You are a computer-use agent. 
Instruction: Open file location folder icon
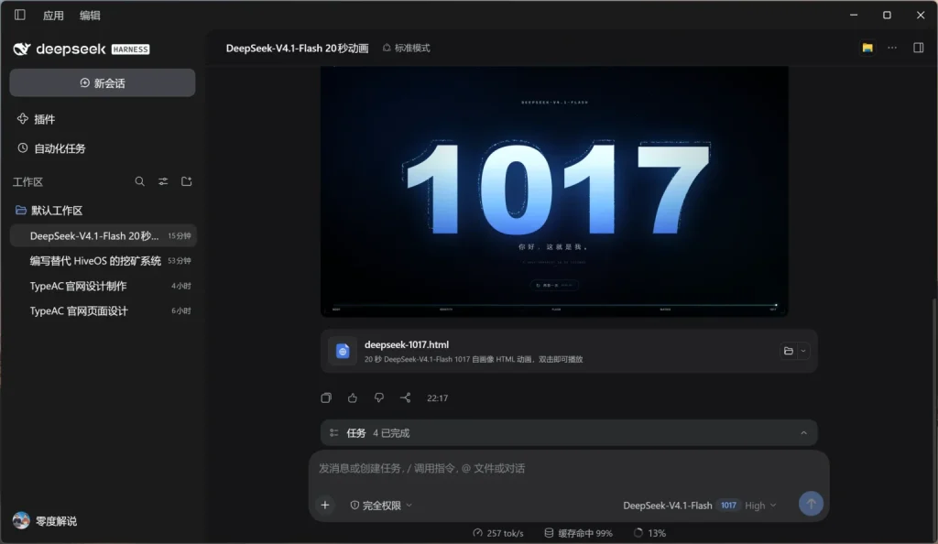coord(789,351)
